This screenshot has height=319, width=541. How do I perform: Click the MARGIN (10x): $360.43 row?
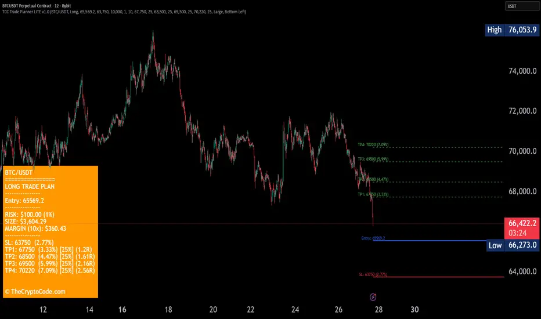(35, 229)
